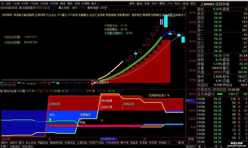Click the 多股 multi-stock button
248x148 pixels.
click(147, 3)
